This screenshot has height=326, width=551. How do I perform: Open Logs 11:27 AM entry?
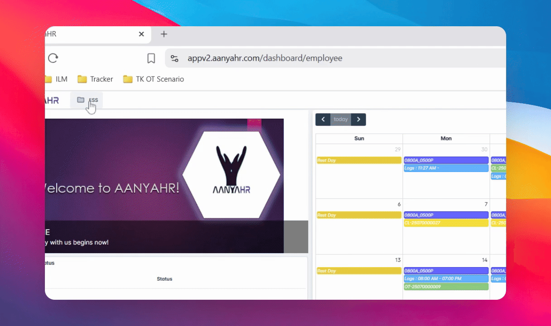pyautogui.click(x=446, y=168)
